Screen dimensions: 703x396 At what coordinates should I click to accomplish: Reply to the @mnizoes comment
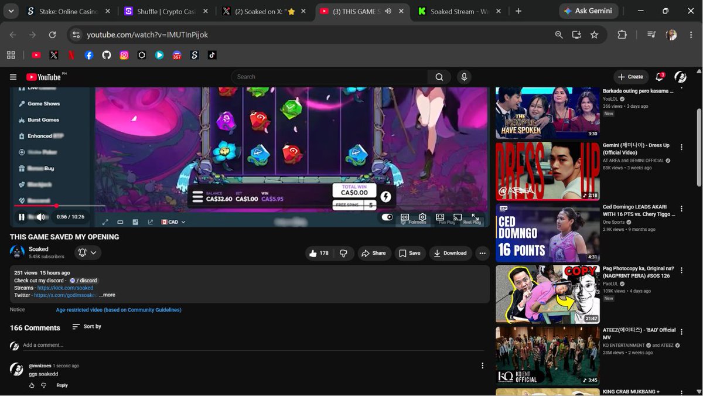62,385
